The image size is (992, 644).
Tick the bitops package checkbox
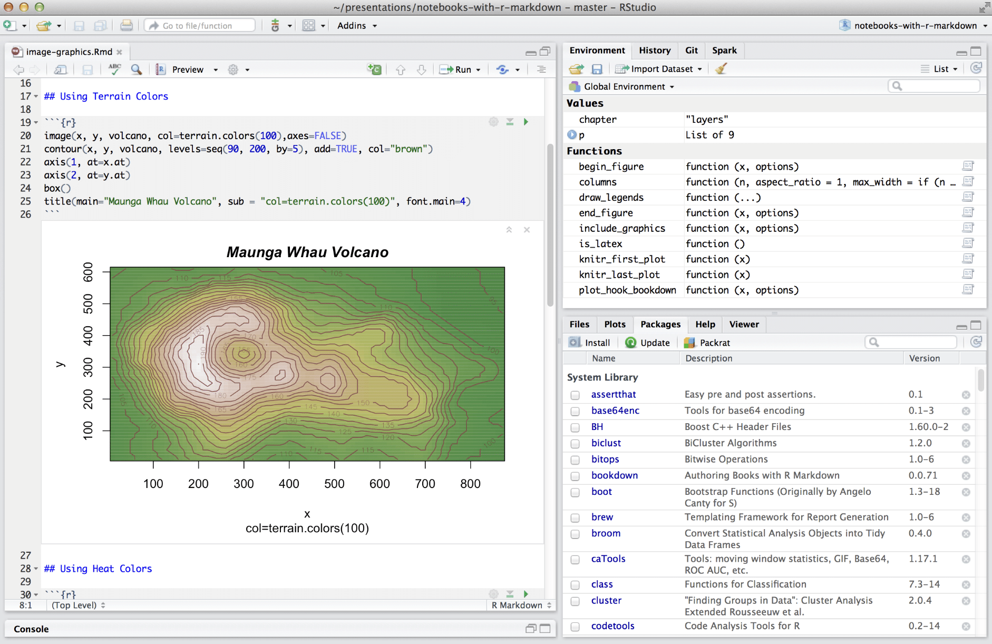575,460
